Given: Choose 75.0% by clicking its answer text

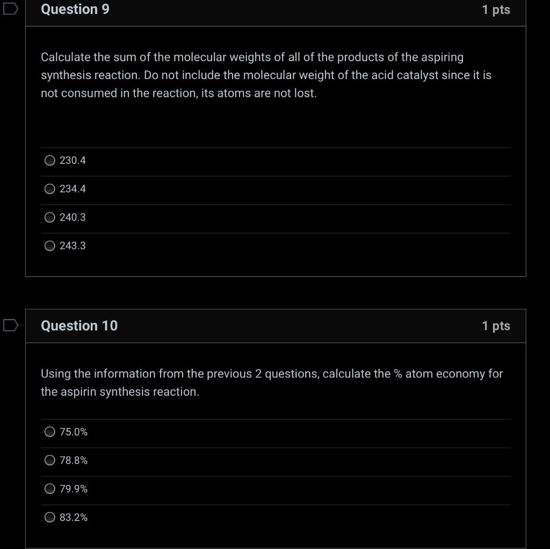Looking at the screenshot, I should point(73,431).
